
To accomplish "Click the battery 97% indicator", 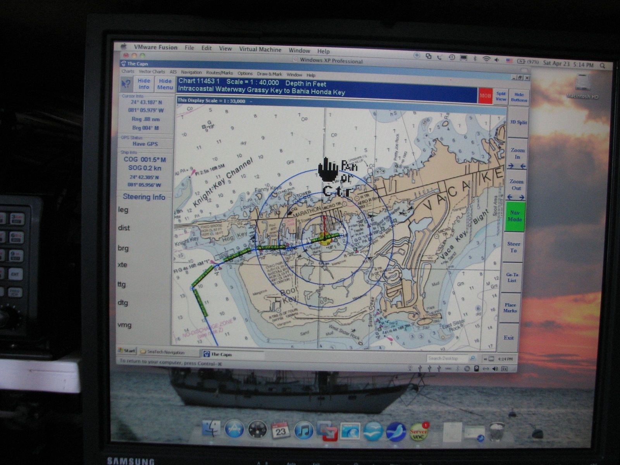I will (x=528, y=61).
